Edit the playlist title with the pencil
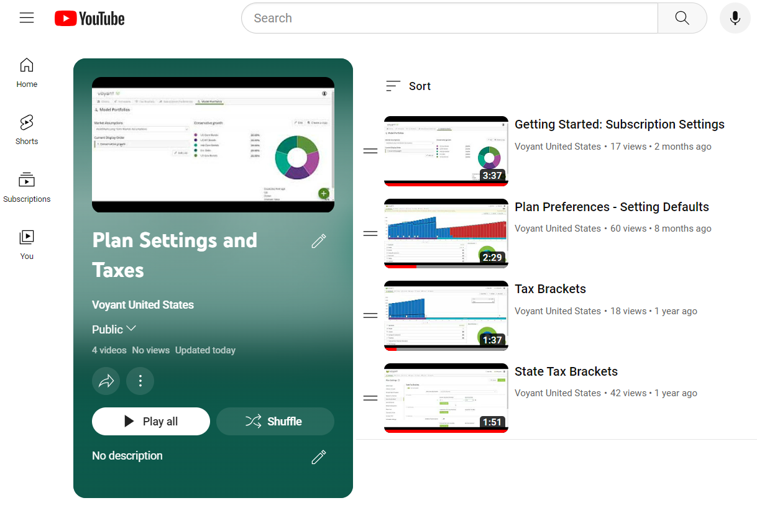This screenshot has height=508, width=757. pyautogui.click(x=319, y=241)
